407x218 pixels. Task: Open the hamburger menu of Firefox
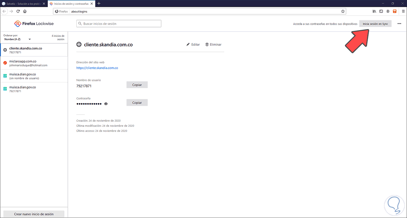pyautogui.click(x=403, y=11)
